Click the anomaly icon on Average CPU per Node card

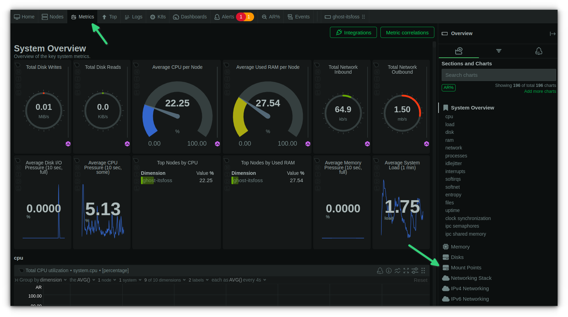pos(218,144)
